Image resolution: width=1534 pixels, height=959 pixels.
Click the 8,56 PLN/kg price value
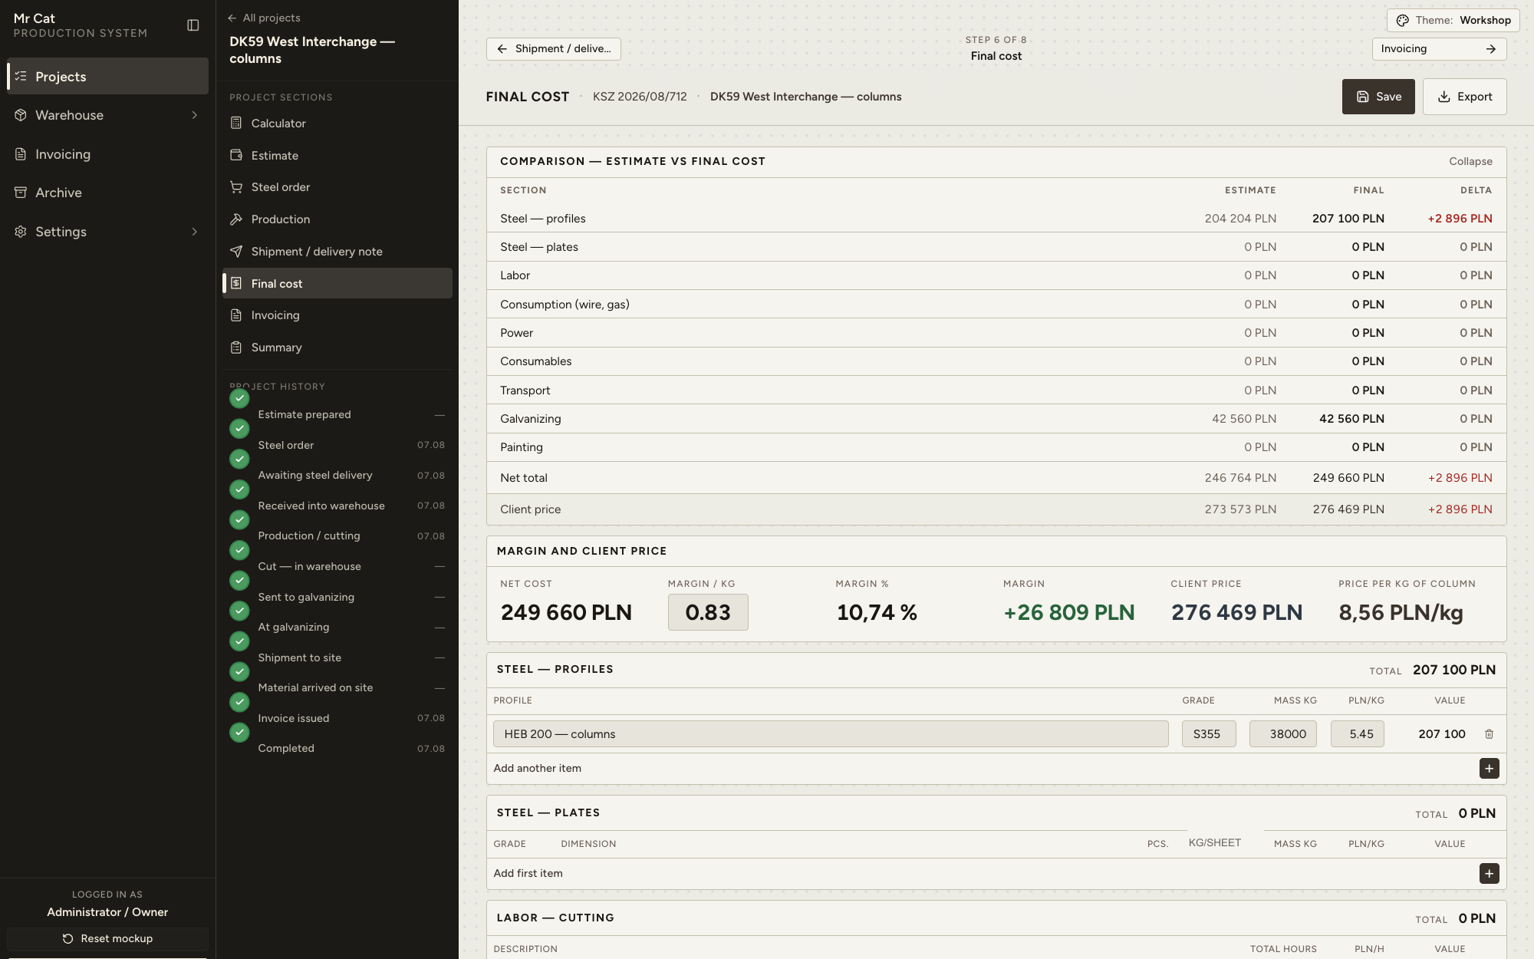(1401, 612)
